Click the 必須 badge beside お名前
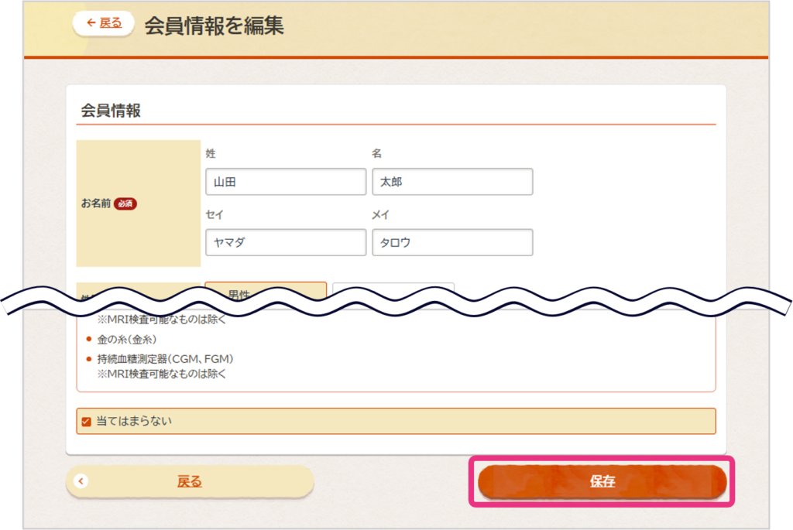This screenshot has width=793, height=530. [125, 204]
